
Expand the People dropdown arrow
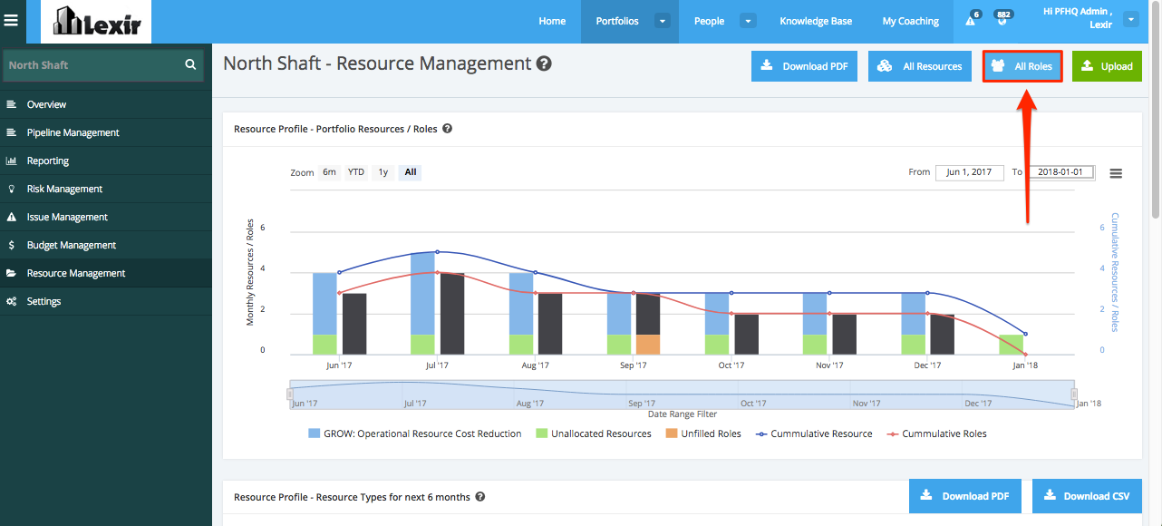(x=749, y=21)
